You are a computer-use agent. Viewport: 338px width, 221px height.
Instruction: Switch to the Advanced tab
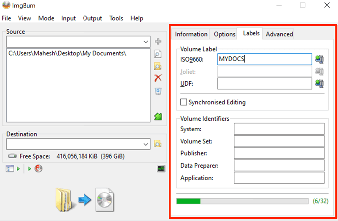click(x=279, y=34)
